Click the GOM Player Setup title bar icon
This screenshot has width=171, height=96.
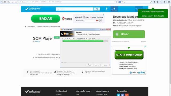(x=61, y=30)
